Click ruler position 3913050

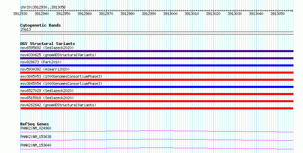click(278, 14)
